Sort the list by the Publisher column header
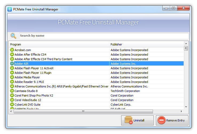 point(146,44)
